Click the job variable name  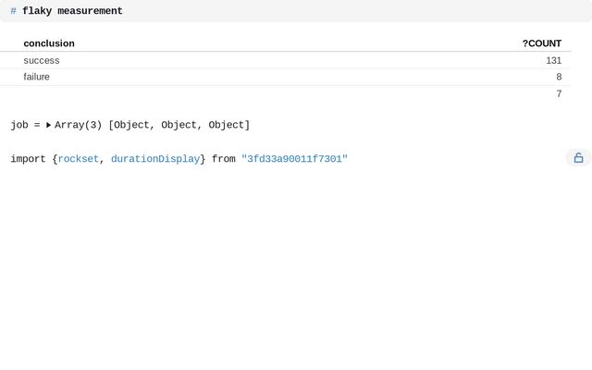[x=19, y=125]
